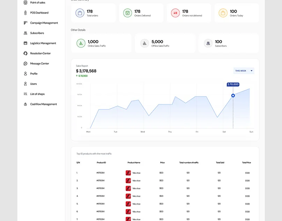Viewport: 282px width, 221px height.
Task: Open Cashflow Management money bag icon
Action: click(x=25, y=104)
